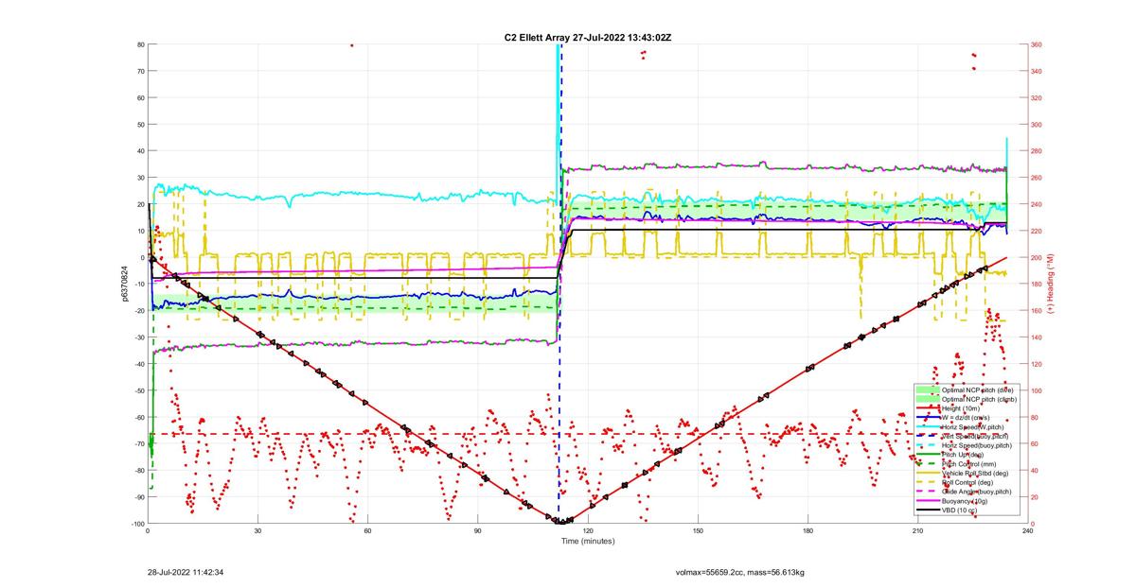This screenshot has width=1136, height=588.
Task: Click right axis heading tick '100'
Action: 1038,390
